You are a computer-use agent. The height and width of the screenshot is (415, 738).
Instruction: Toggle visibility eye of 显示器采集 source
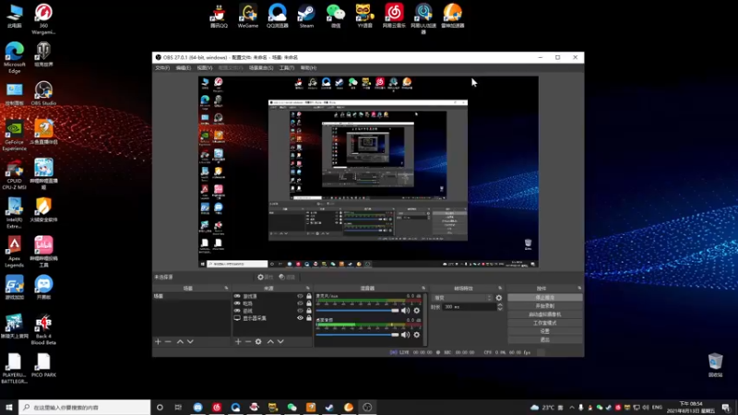[x=301, y=318]
